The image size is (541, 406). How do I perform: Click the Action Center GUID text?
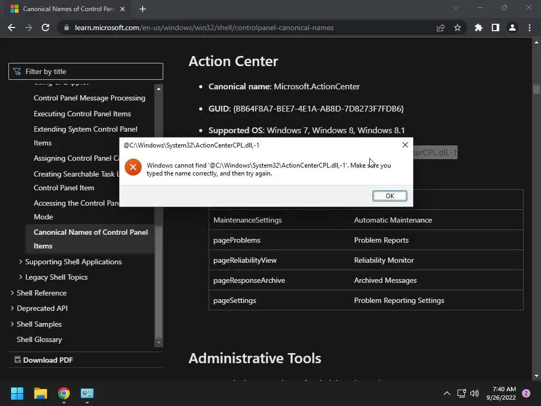tap(318, 109)
